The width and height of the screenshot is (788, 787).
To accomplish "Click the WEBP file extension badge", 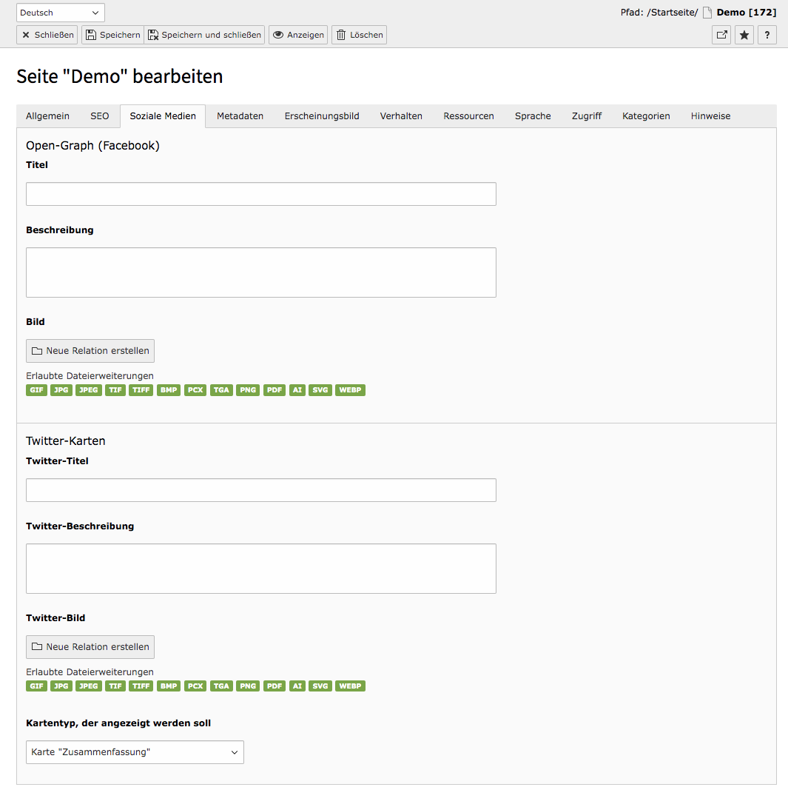I will 350,389.
